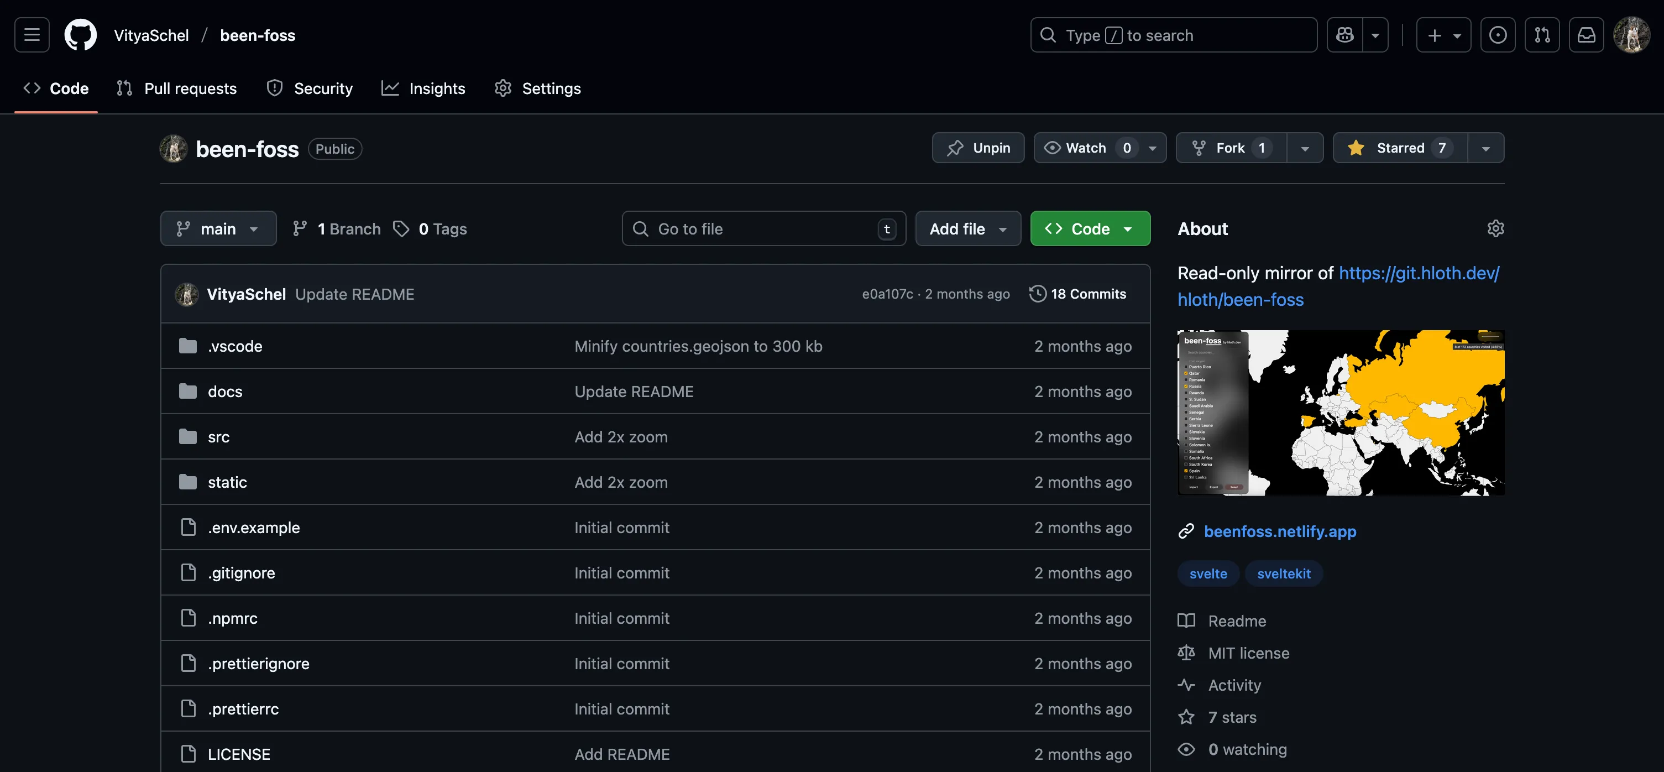
Task: Switch to the Code tab
Action: coord(56,88)
